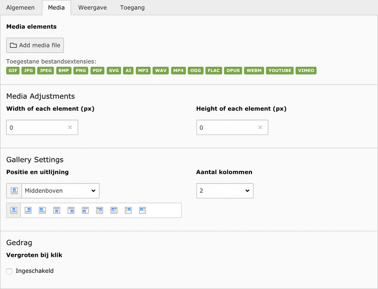Switch to the Algemeen tab
The width and height of the screenshot is (378, 289).
coord(20,8)
